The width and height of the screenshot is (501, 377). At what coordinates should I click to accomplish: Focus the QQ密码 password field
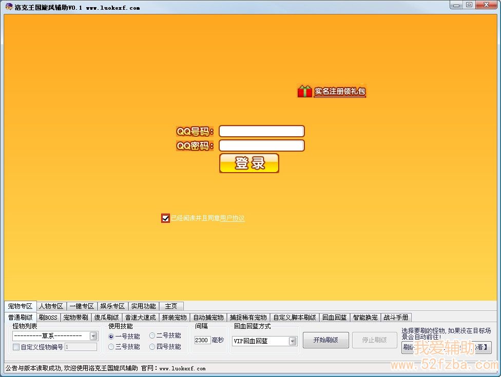(x=261, y=145)
